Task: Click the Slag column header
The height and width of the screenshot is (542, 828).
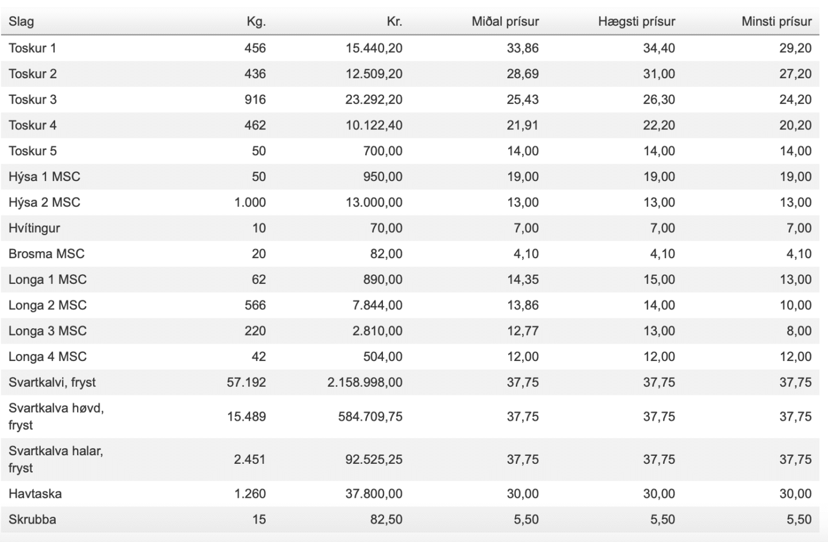Action: click(x=21, y=22)
